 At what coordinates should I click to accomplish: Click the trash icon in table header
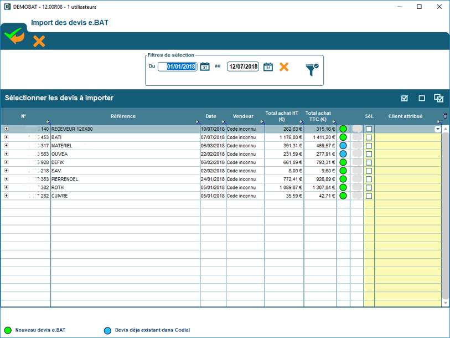coord(445,116)
